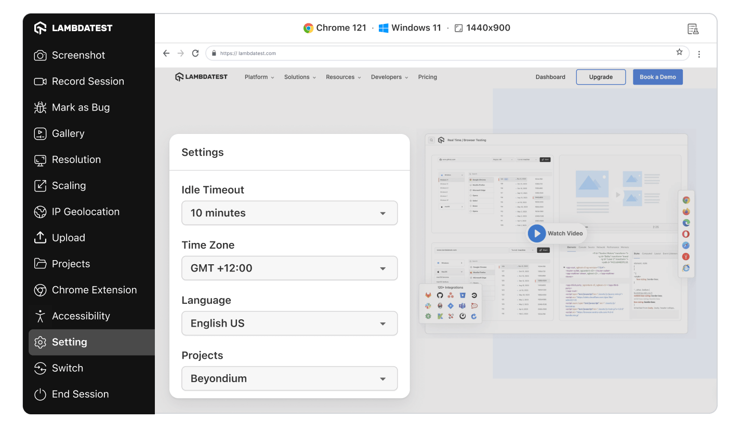The height and width of the screenshot is (433, 740).
Task: Reload the page in the browser toolbar
Action: pyautogui.click(x=195, y=53)
